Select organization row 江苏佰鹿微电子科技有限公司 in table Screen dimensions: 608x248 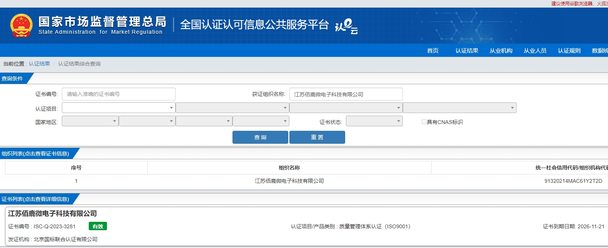(x=289, y=181)
